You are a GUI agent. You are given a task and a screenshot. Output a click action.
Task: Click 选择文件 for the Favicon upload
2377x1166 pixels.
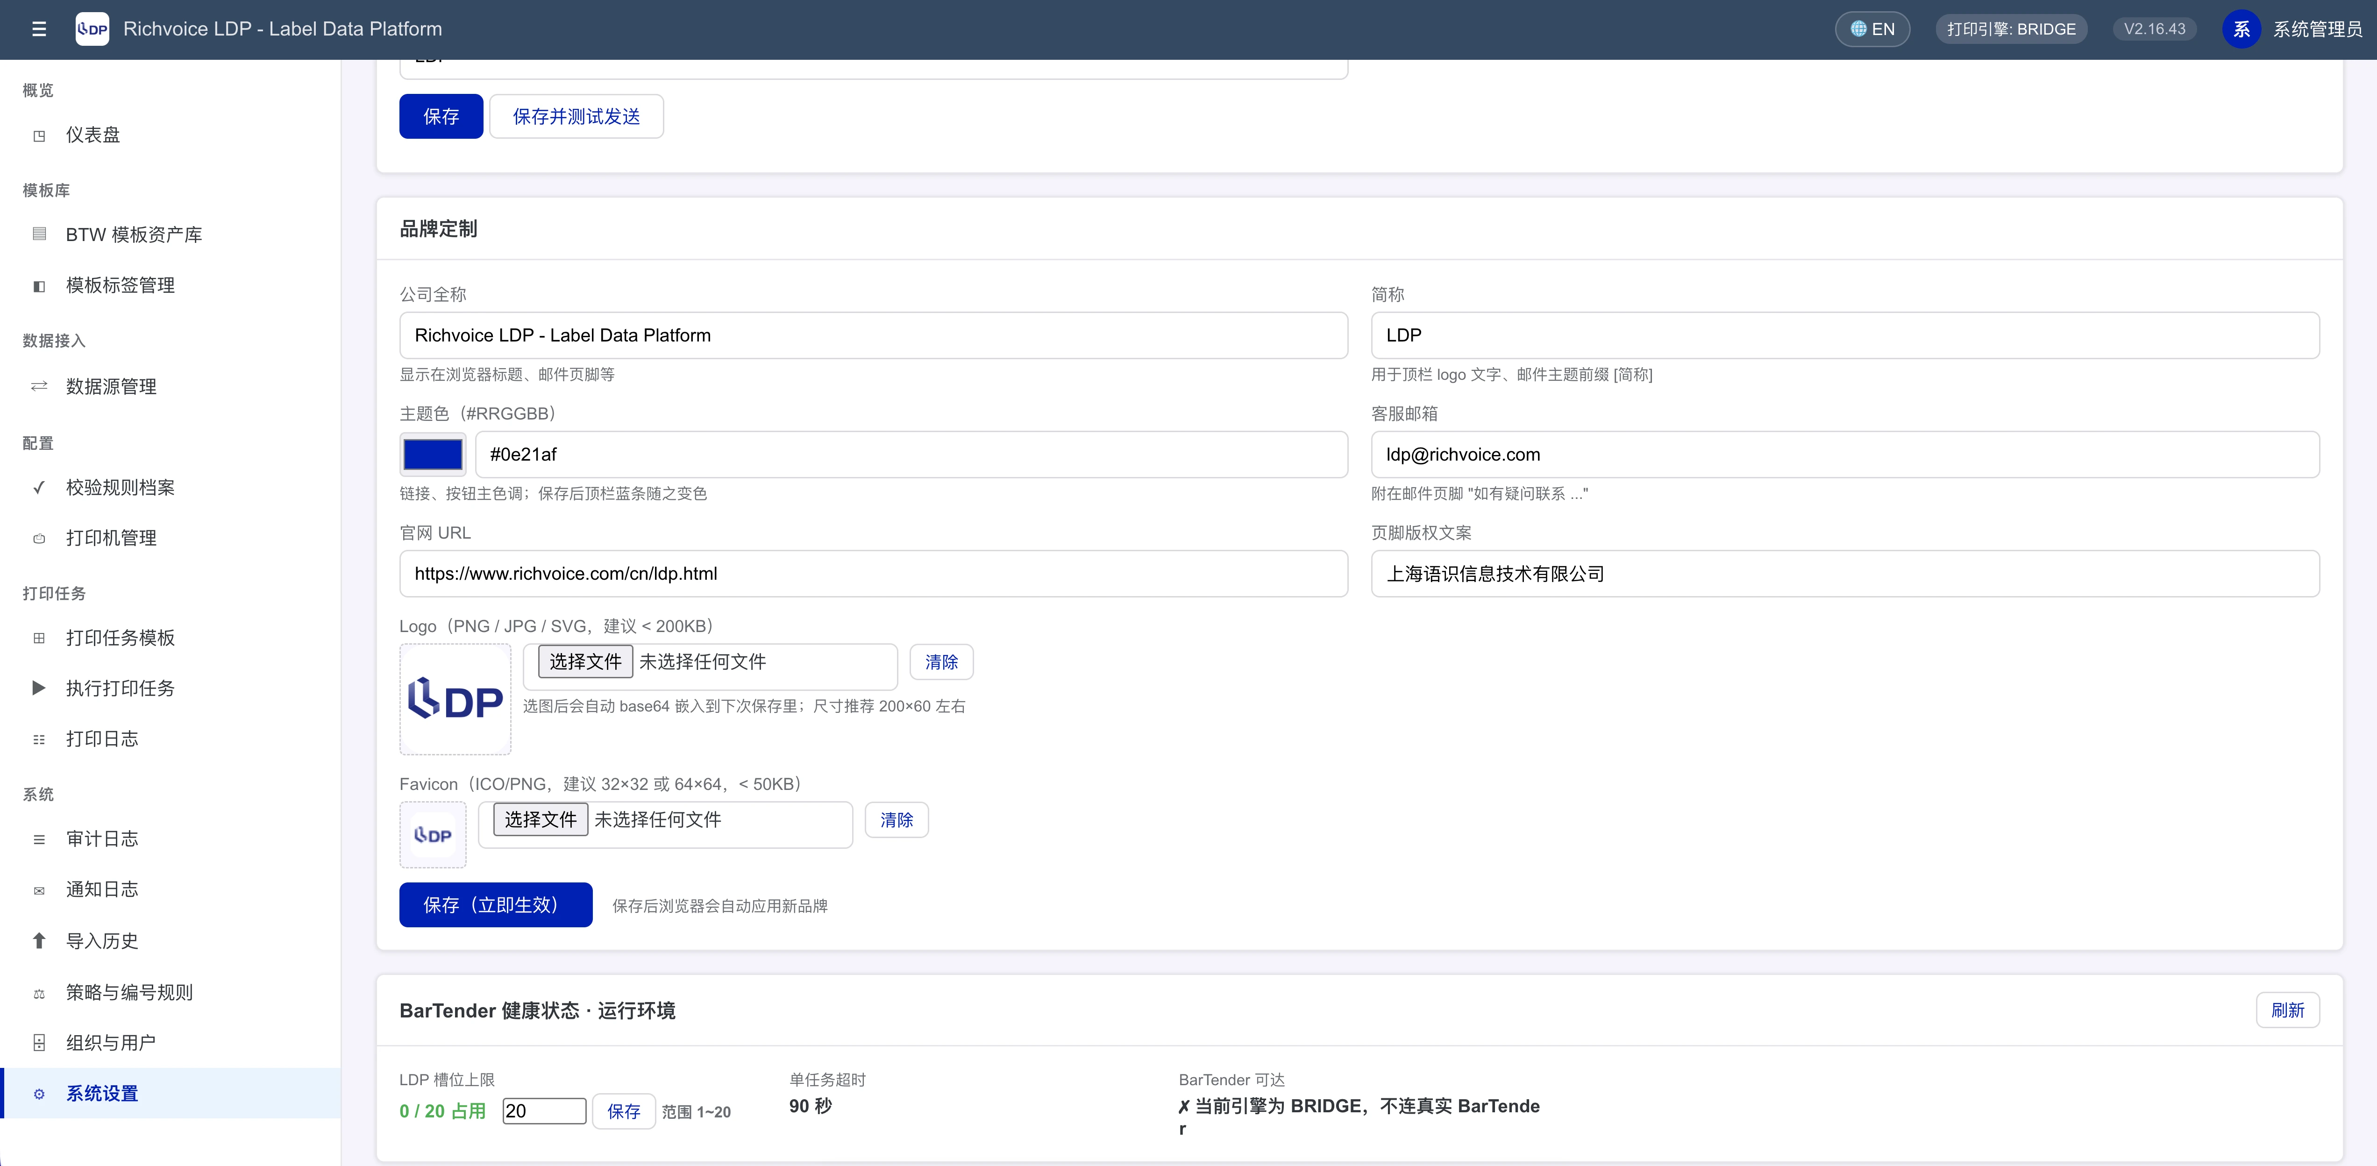[540, 819]
